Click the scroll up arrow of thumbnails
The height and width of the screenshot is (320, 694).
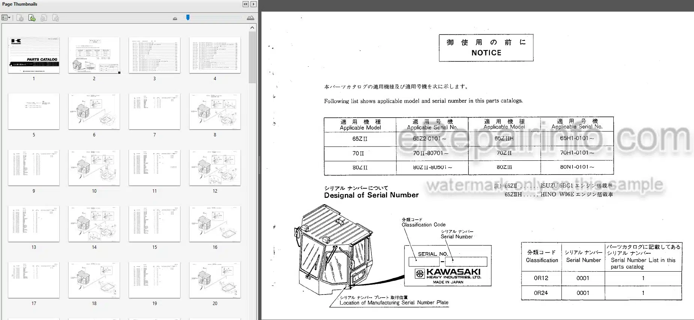tap(252, 27)
